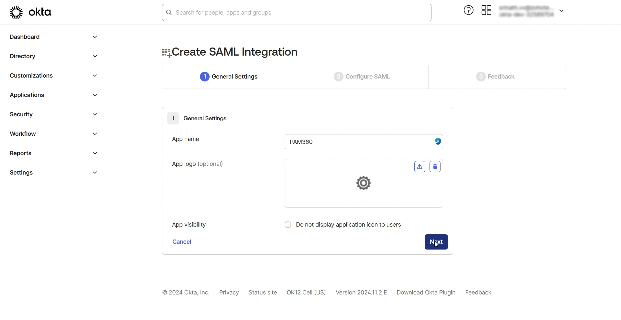Open the Feedback step tab
Screen dimensions: 621x320
coord(496,77)
